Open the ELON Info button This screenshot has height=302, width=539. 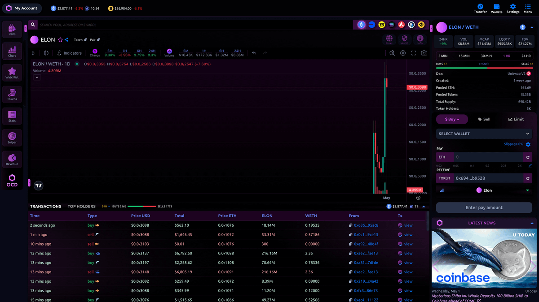tap(420, 39)
